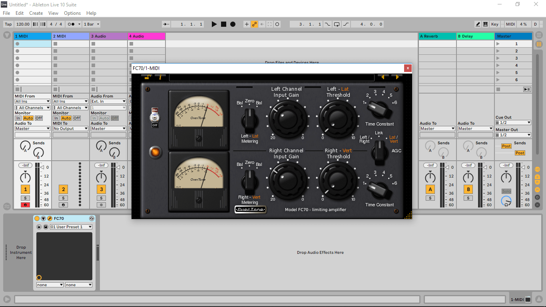Click the MIDI Arrangement Overdub plus icon
546x307 pixels.
[247, 24]
